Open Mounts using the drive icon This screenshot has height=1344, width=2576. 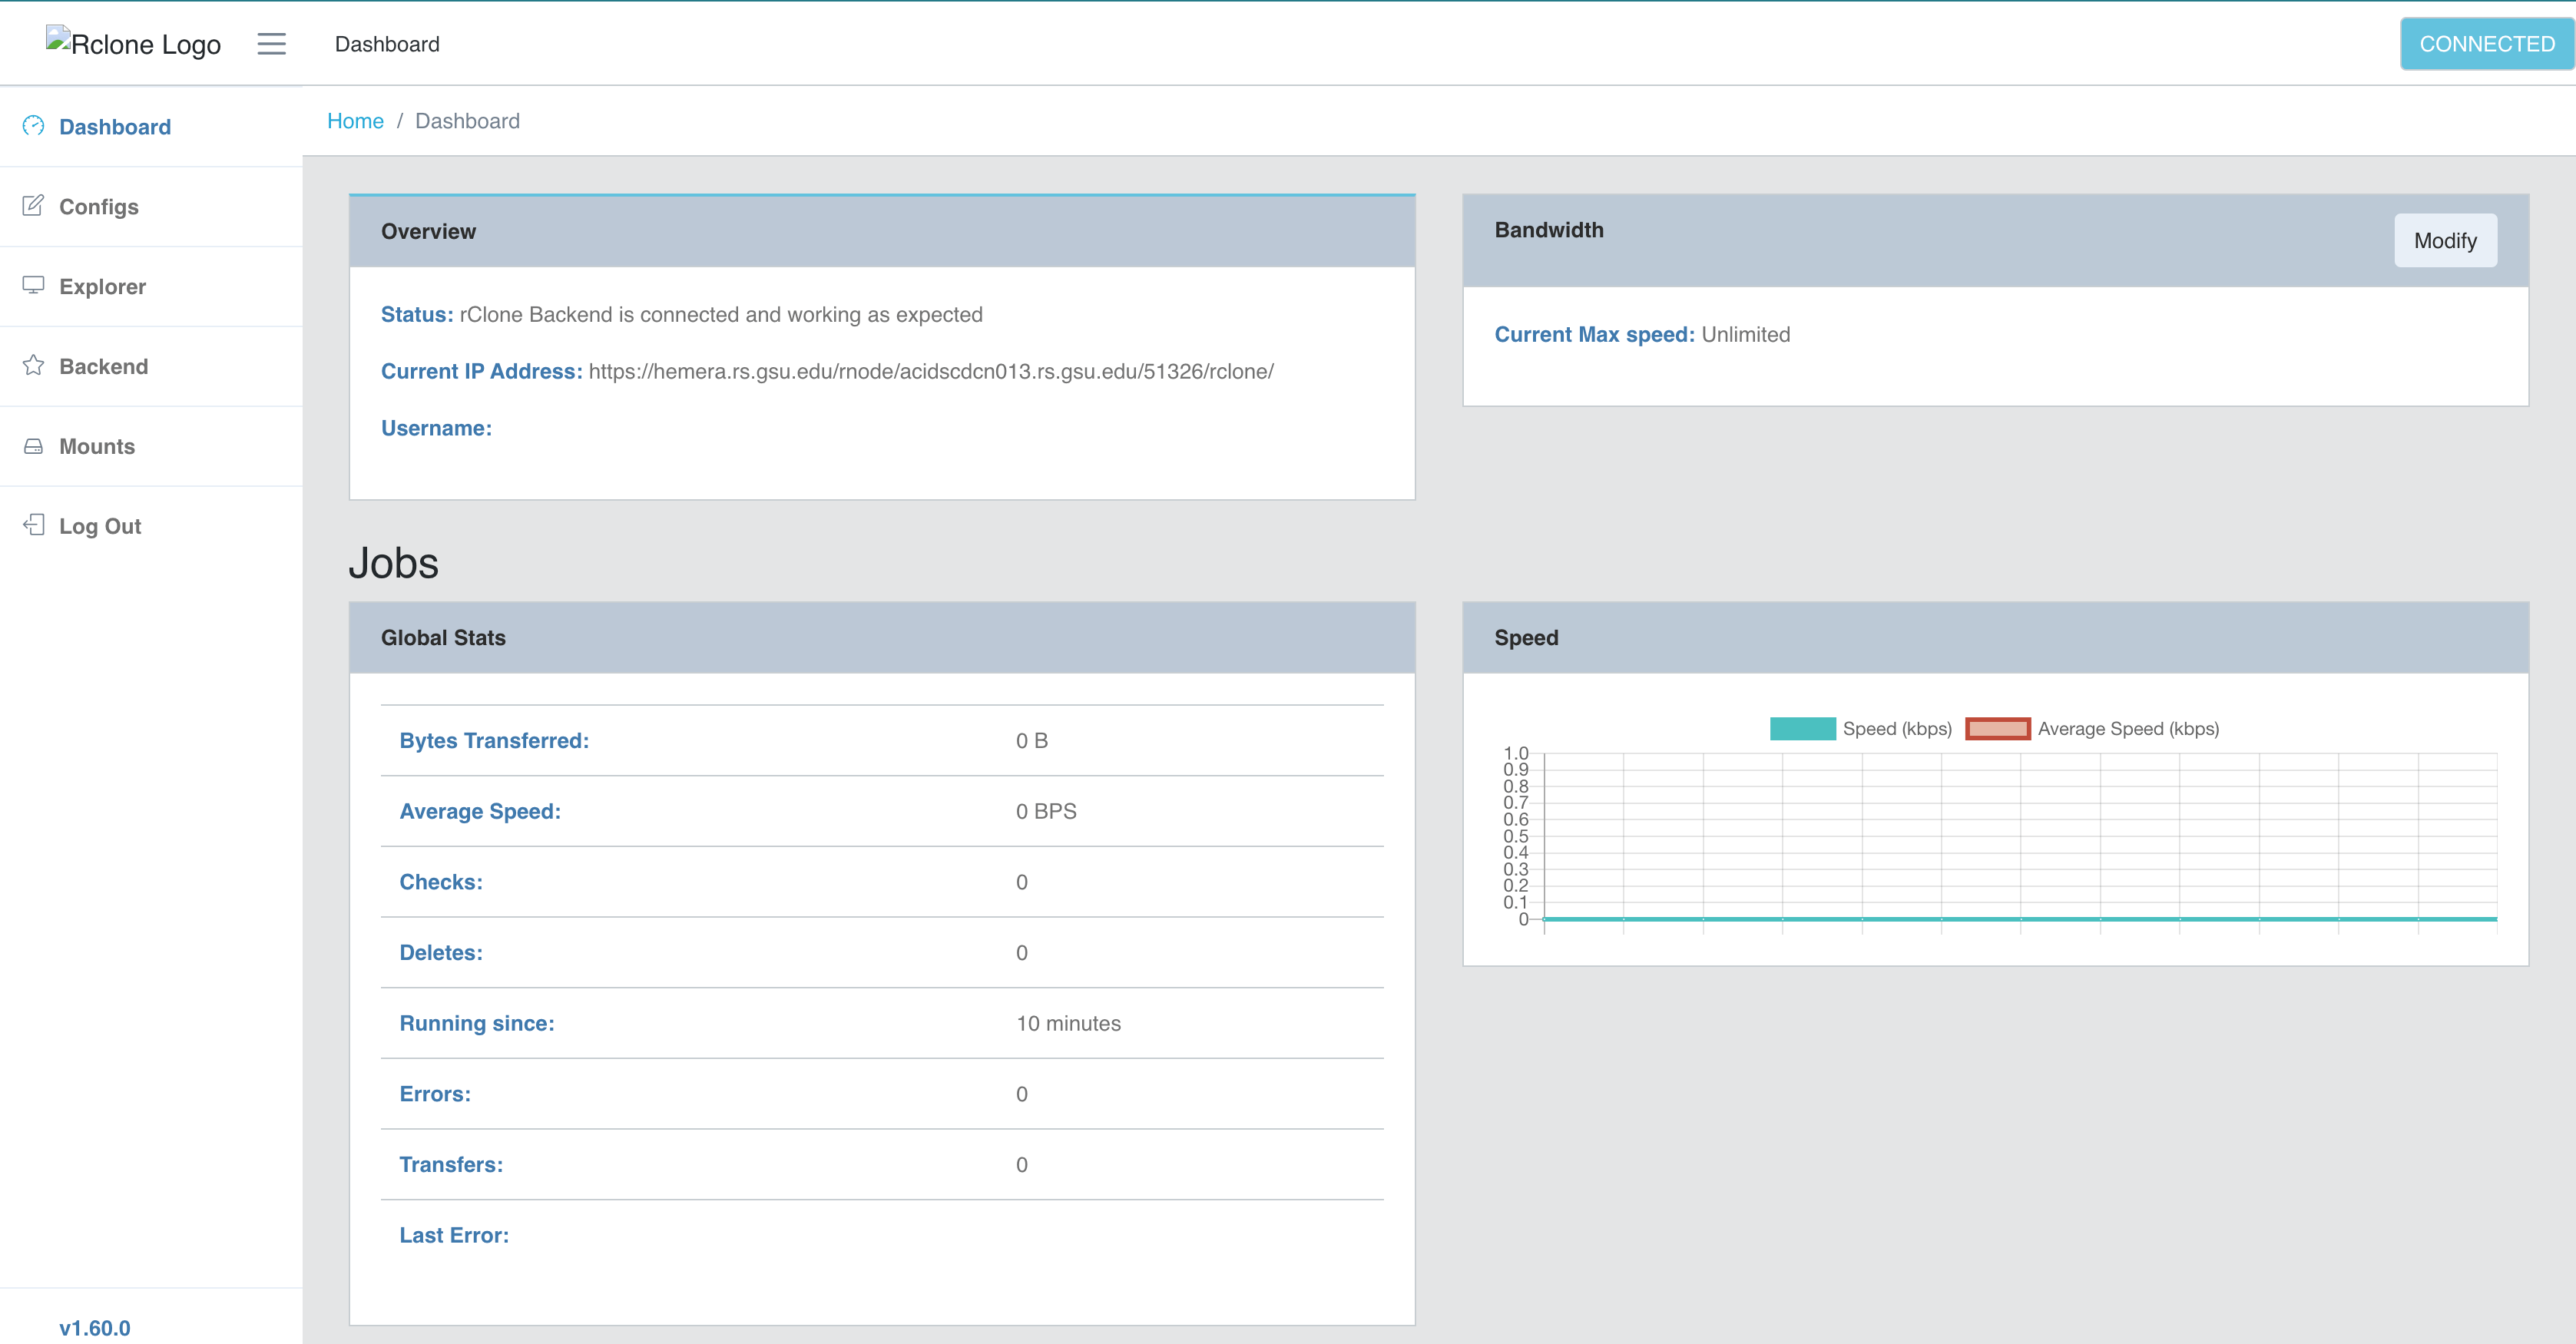pyautogui.click(x=33, y=445)
